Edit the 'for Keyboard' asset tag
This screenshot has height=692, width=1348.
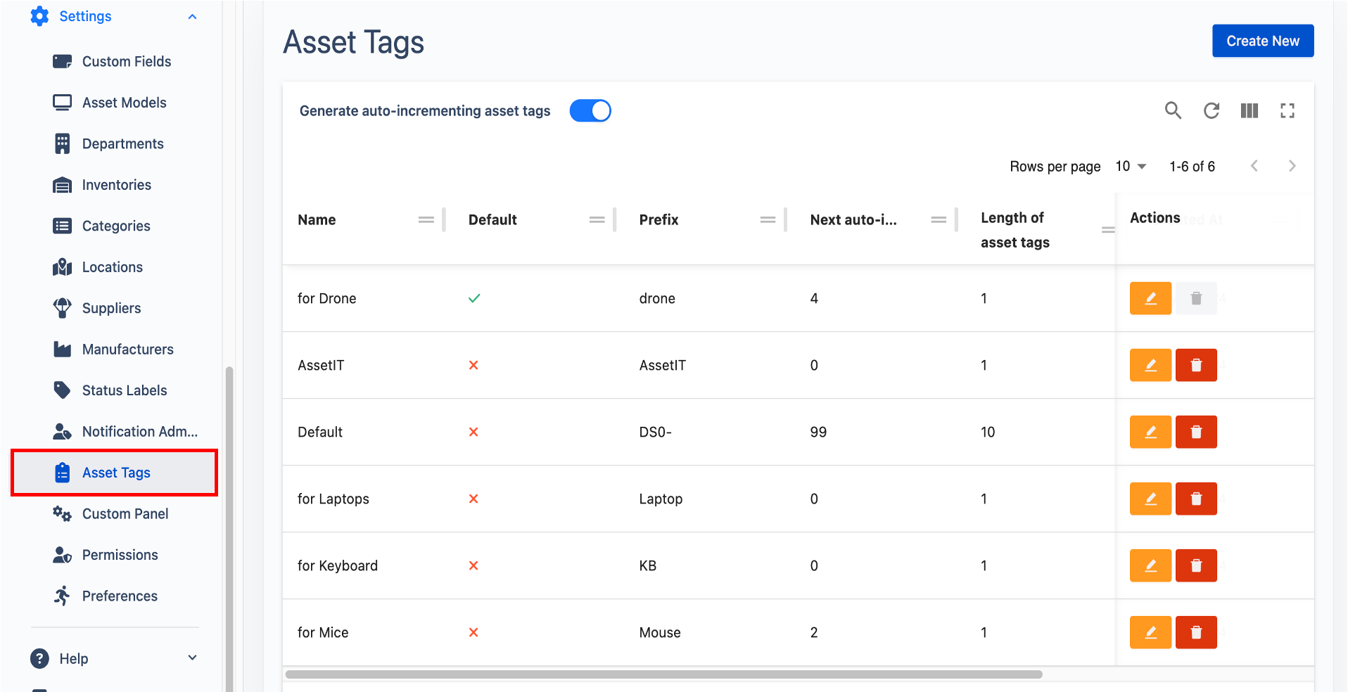point(1150,565)
